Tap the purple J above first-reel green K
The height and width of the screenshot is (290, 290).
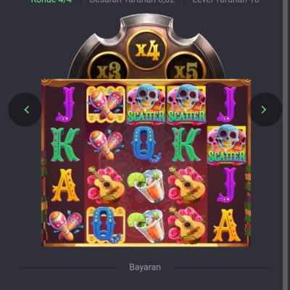tap(65, 104)
